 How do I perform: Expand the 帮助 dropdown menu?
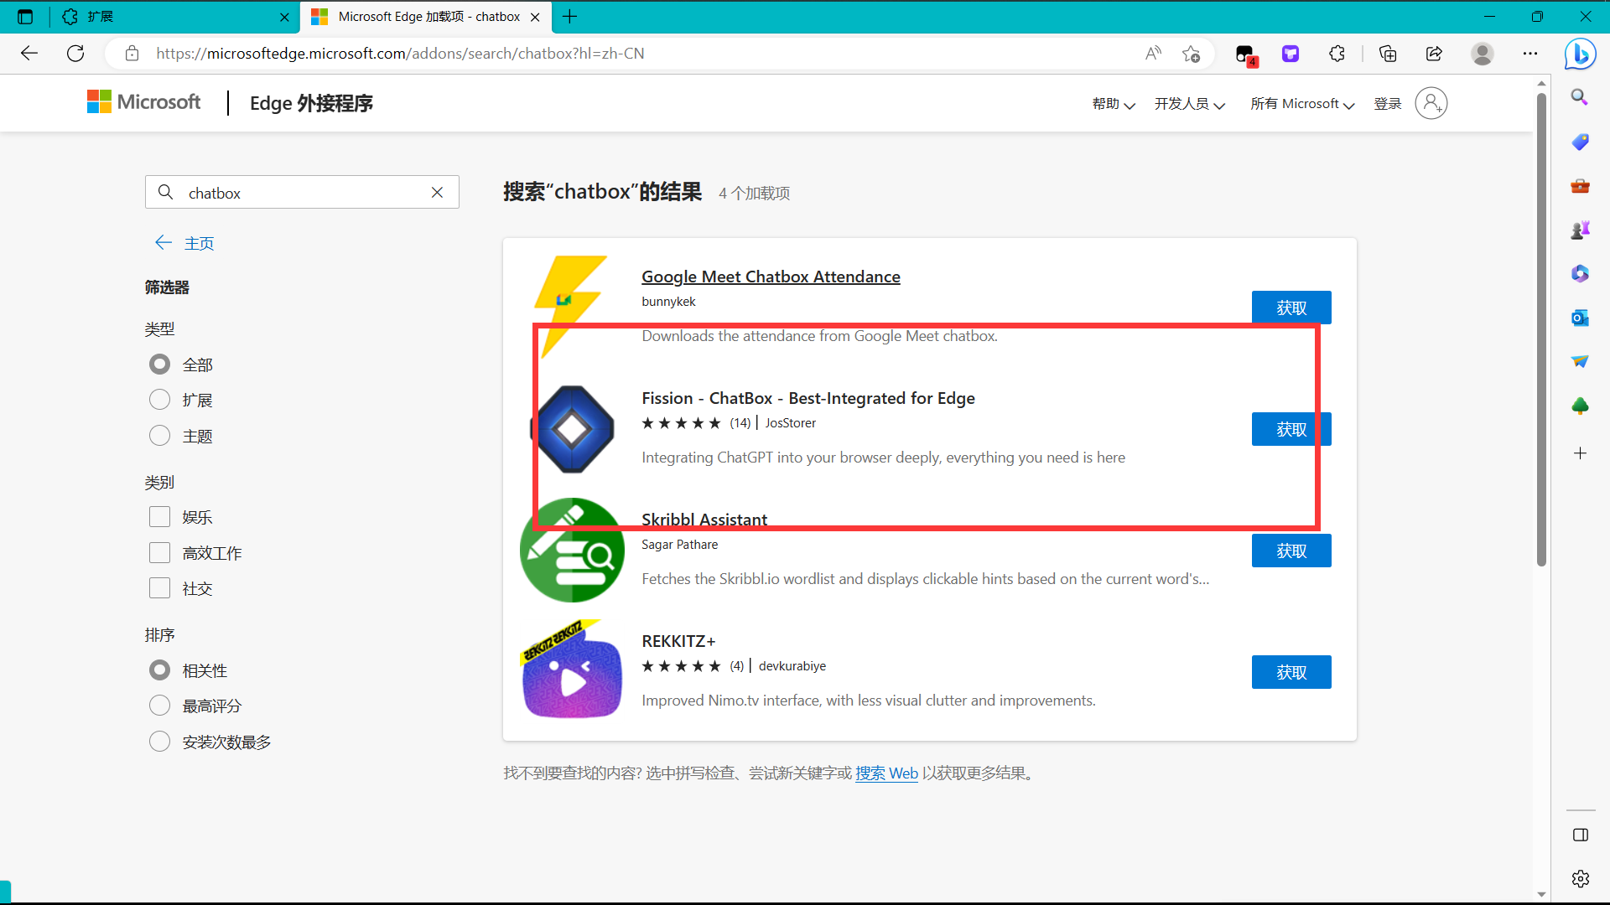[1114, 104]
